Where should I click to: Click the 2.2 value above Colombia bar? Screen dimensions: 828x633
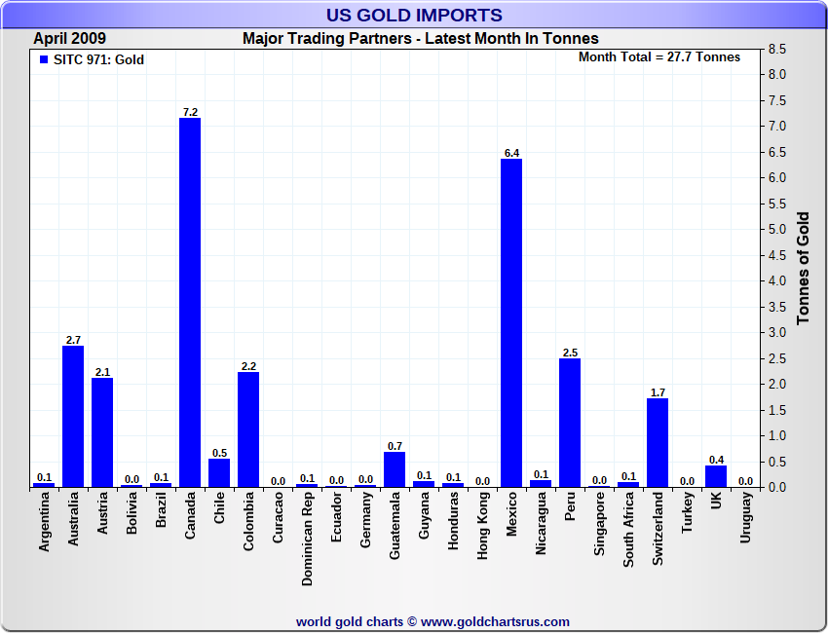pos(248,366)
